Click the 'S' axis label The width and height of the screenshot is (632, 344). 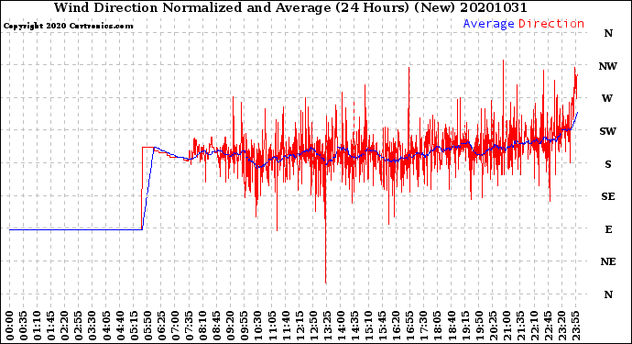coord(608,164)
